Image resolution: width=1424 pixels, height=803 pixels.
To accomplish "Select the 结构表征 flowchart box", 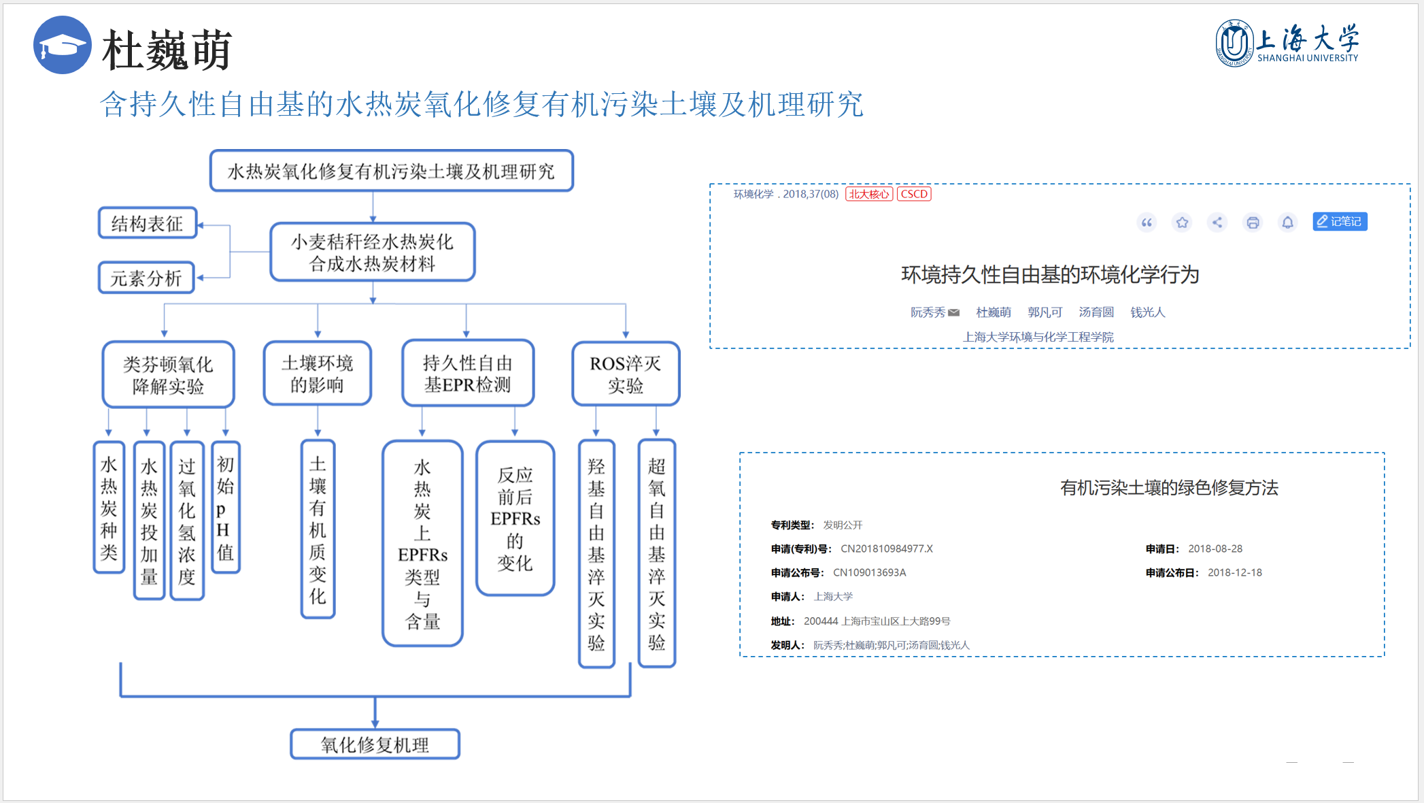I will click(148, 223).
